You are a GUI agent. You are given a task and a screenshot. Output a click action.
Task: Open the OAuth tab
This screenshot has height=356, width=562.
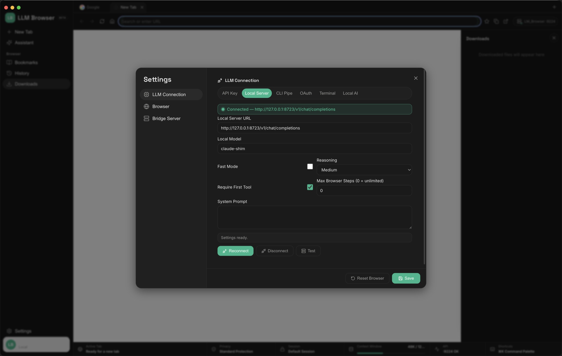[306, 93]
